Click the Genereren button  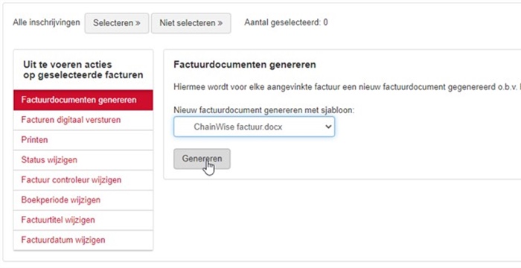[202, 159]
